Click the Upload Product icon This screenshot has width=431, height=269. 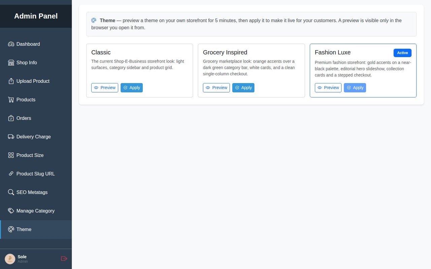click(x=11, y=81)
